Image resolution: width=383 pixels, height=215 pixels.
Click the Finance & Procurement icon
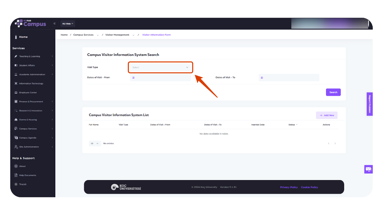click(16, 101)
